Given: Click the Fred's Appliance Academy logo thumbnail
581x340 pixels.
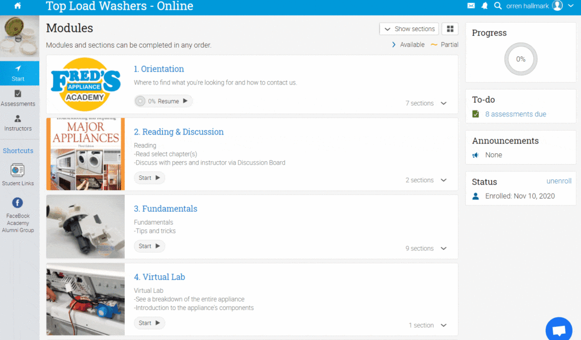Looking at the screenshot, I should (86, 84).
